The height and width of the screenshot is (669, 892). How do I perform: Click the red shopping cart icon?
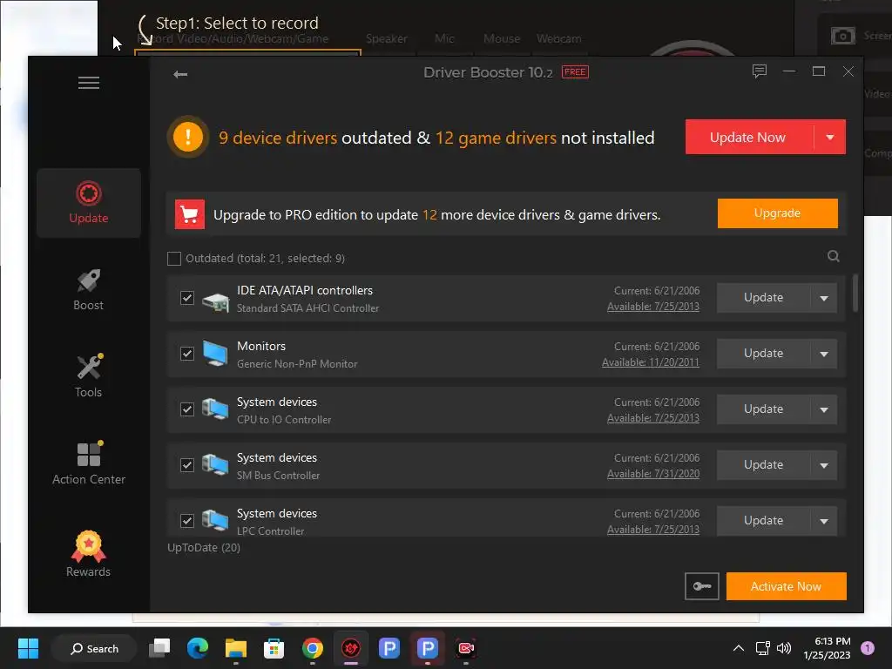click(x=189, y=214)
